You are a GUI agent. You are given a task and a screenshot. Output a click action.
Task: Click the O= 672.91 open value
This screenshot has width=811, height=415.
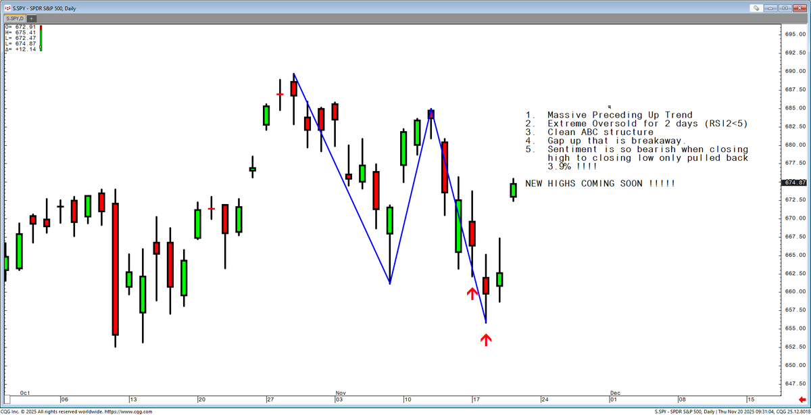click(x=20, y=27)
